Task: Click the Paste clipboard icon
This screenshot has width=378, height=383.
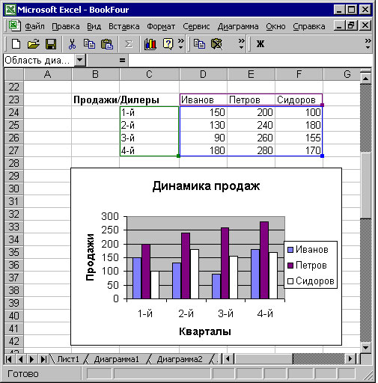Action: point(107,44)
